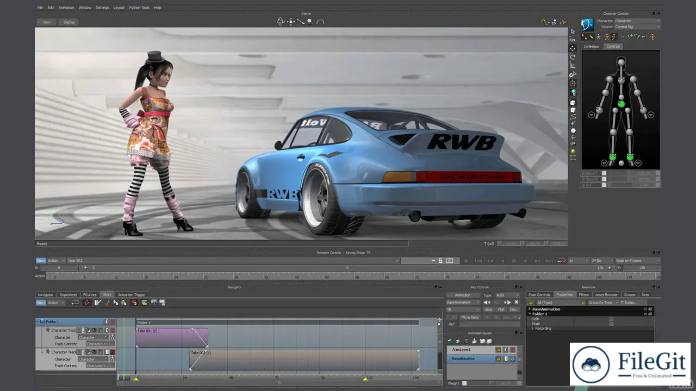Switch to the Dopesheet tab
Image resolution: width=696 pixels, height=391 pixels.
pyautogui.click(x=69, y=295)
